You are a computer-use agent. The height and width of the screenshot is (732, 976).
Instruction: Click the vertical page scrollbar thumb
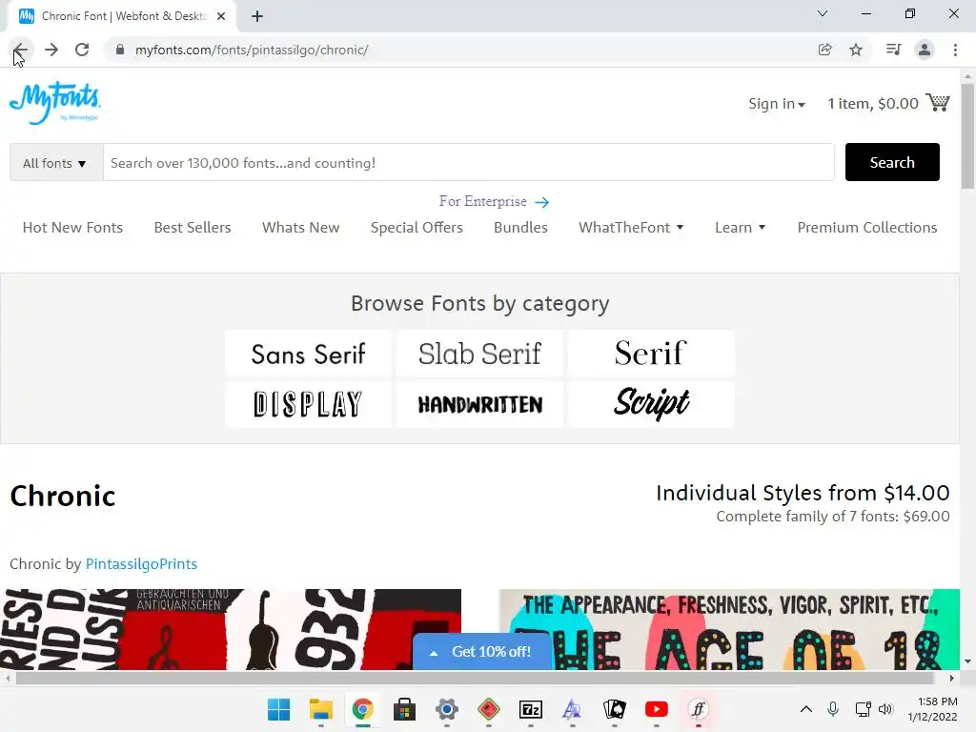pyautogui.click(x=967, y=135)
